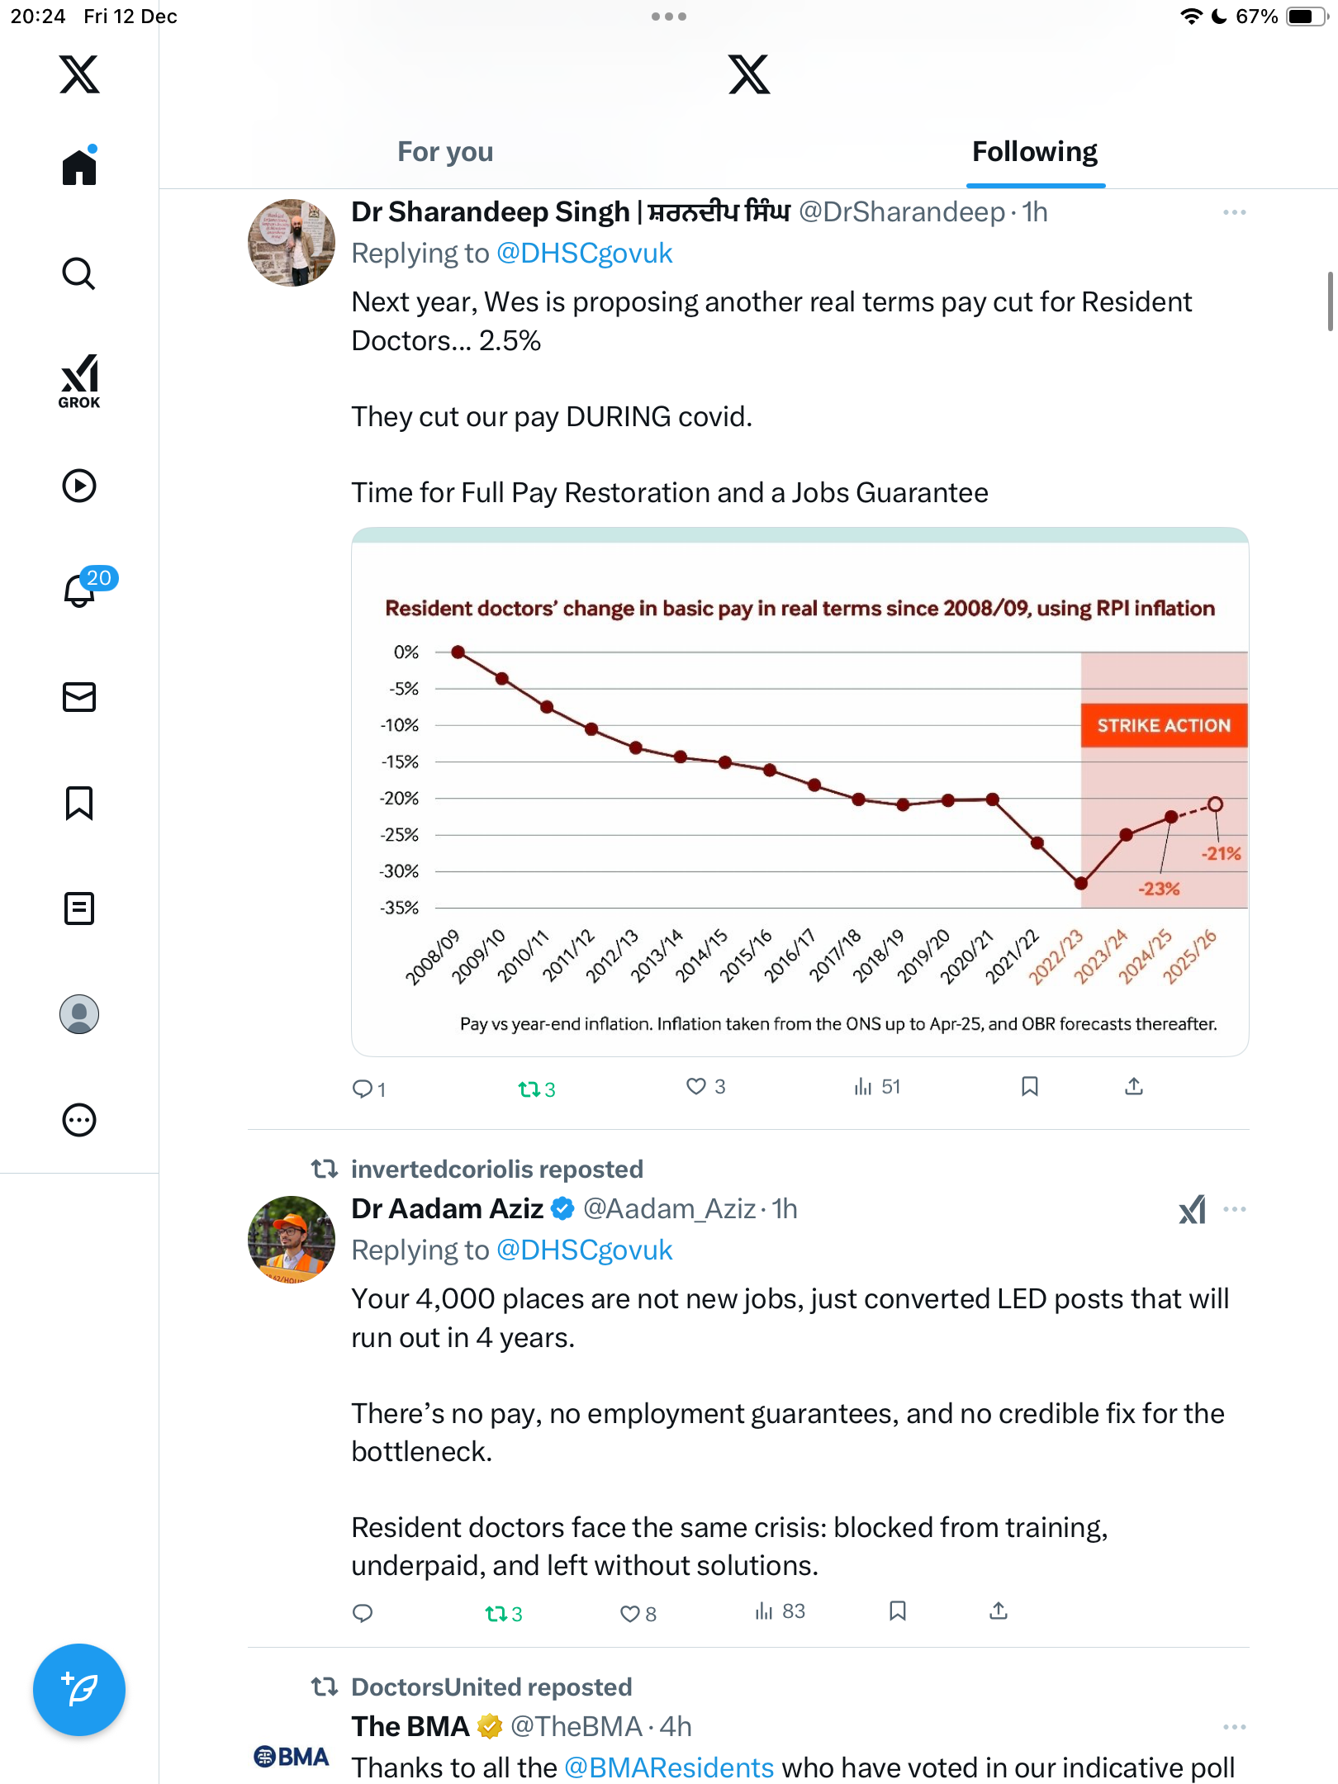The height and width of the screenshot is (1784, 1338).
Task: Bookmark Dr Sharandeep Singh's post
Action: click(1029, 1087)
